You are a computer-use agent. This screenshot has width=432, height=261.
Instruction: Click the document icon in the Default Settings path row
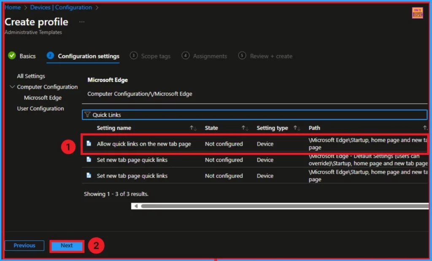[x=89, y=159]
